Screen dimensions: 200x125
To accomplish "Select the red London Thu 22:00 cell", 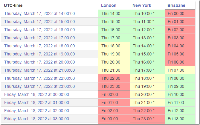I will point(114,78).
